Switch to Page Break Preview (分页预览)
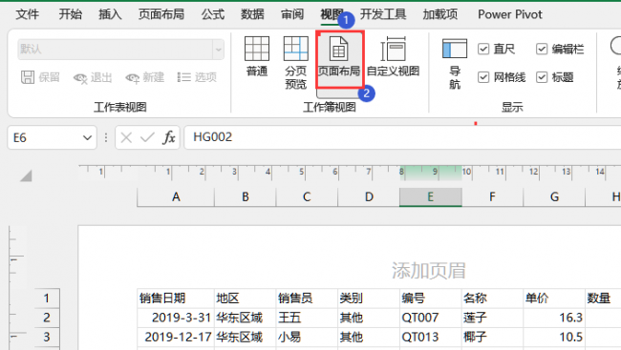Image resolution: width=621 pixels, height=350 pixels. [296, 62]
